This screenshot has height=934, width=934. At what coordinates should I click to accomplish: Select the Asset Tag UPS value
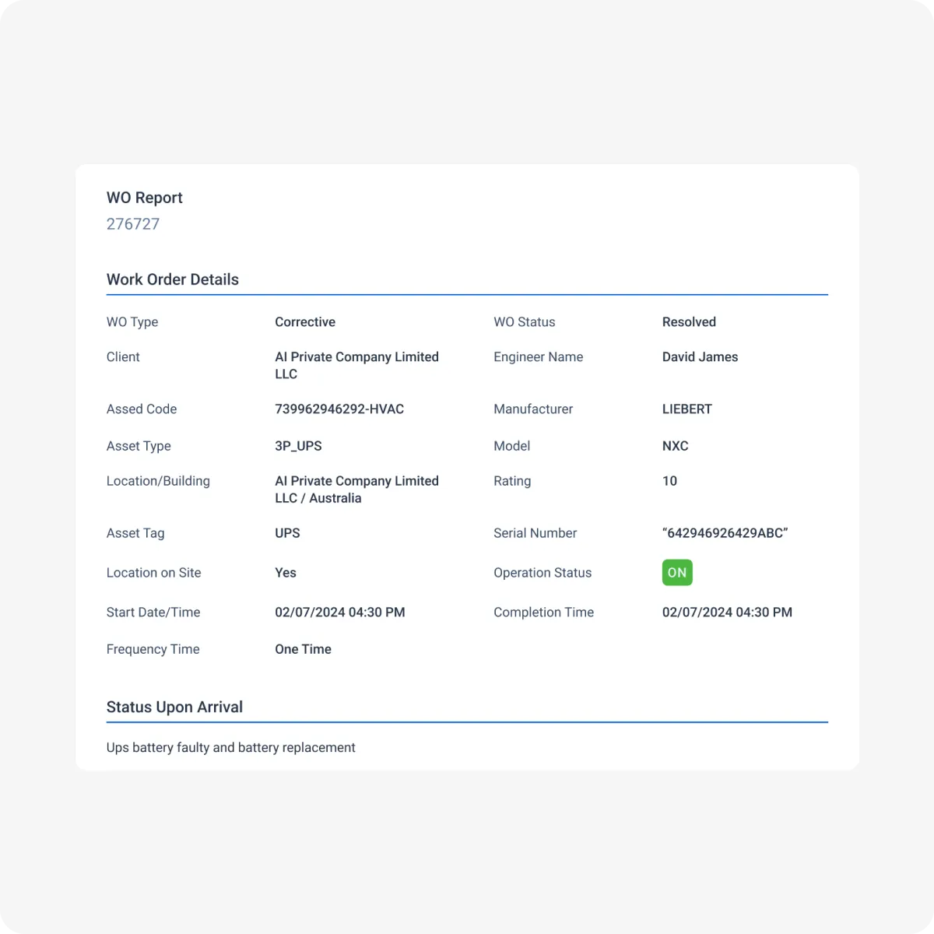click(x=287, y=533)
